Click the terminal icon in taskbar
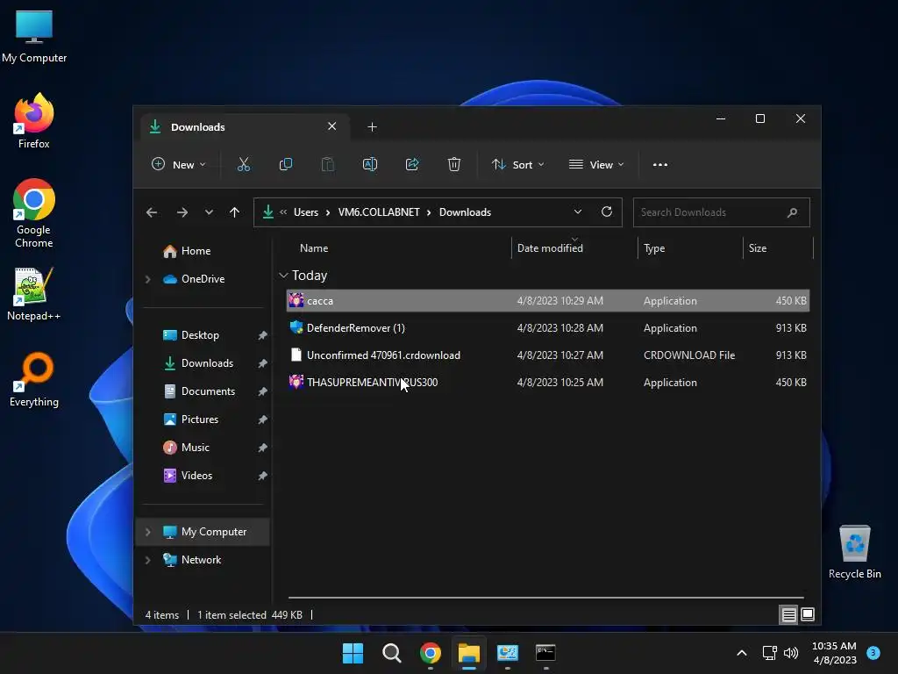The width and height of the screenshot is (898, 674). (545, 653)
